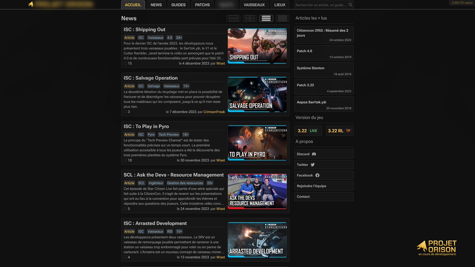Click comment icon on Salvage Operation article
This screenshot has height=267, width=475.
coord(125,112)
